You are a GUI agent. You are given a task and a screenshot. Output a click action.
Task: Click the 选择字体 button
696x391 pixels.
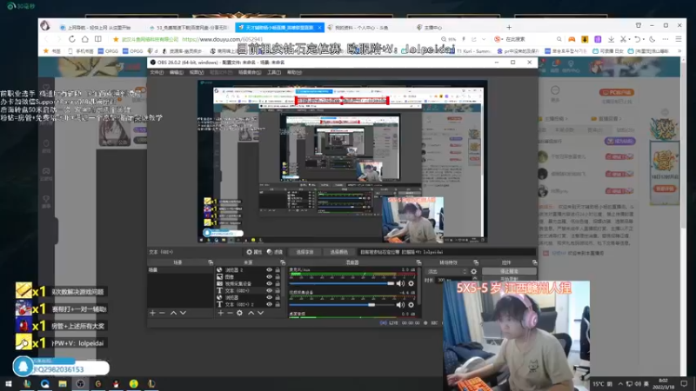[x=305, y=252]
